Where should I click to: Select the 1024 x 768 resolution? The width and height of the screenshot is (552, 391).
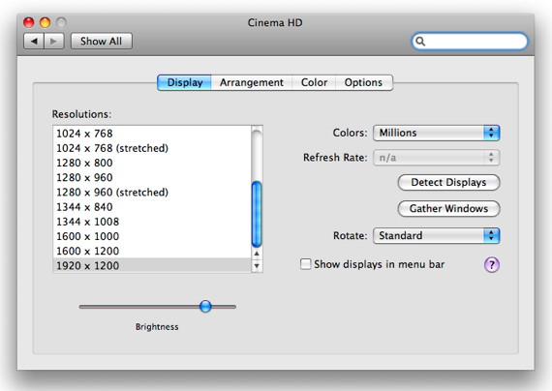pos(152,134)
